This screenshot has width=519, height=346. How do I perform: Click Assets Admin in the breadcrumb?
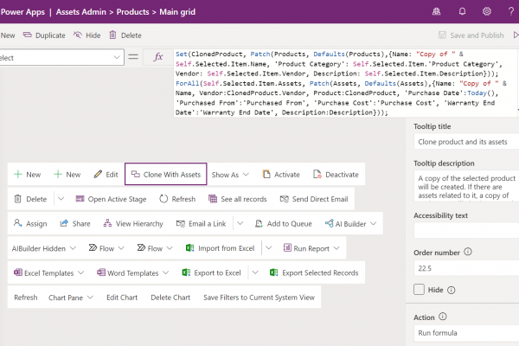80,12
